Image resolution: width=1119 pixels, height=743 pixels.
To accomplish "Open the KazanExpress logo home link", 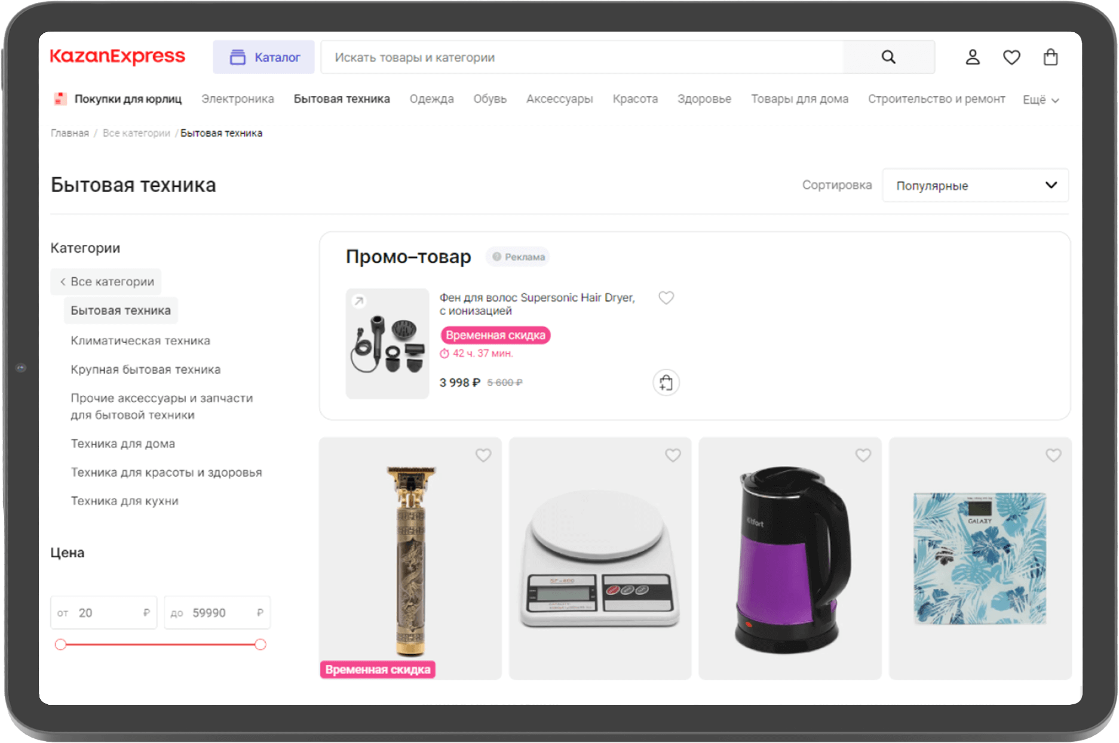I will click(x=117, y=57).
